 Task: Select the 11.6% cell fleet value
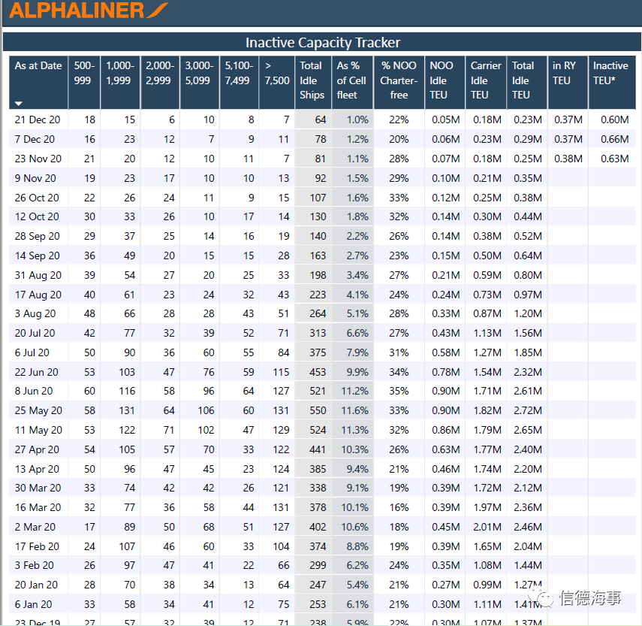pyautogui.click(x=354, y=410)
